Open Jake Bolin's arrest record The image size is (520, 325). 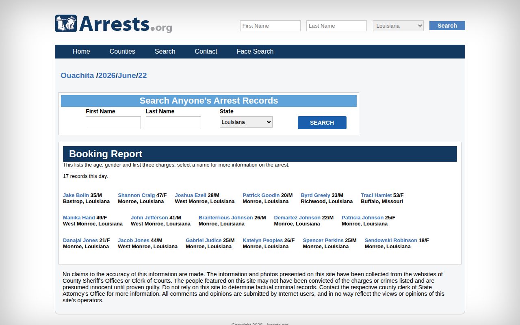click(76, 195)
